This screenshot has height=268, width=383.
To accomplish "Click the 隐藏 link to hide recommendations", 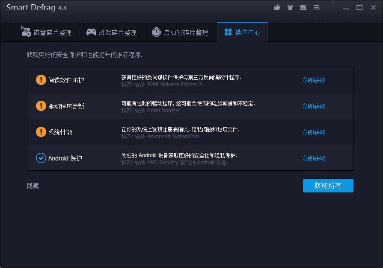I will (x=32, y=186).
